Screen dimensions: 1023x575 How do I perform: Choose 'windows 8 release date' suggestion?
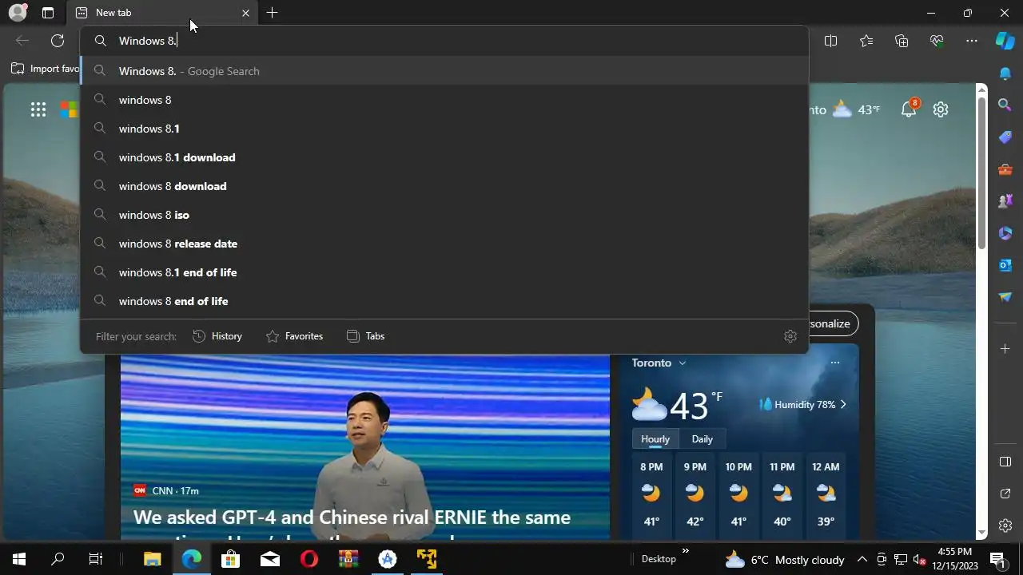(x=444, y=244)
